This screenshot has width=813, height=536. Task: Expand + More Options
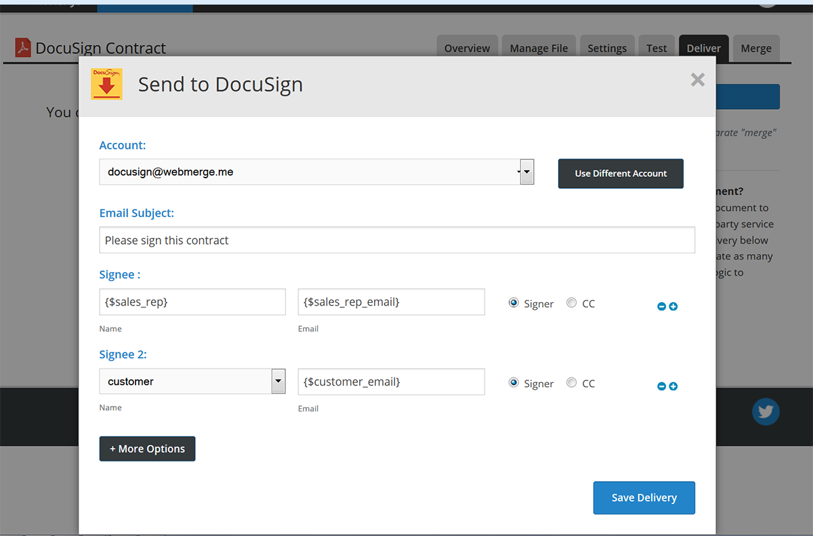[147, 449]
